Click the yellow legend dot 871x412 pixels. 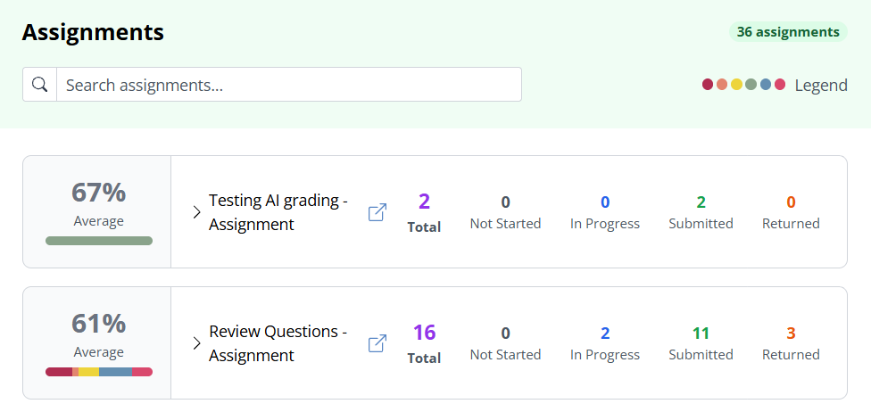(x=736, y=85)
